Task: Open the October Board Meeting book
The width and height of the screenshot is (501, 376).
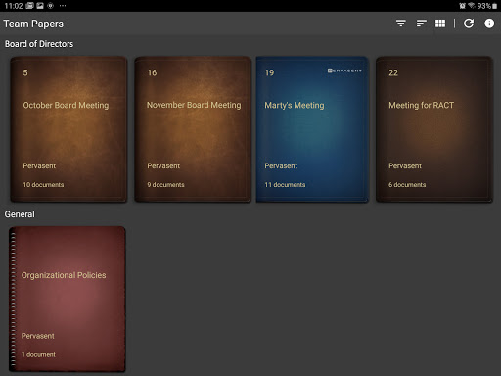Action: [x=68, y=129]
